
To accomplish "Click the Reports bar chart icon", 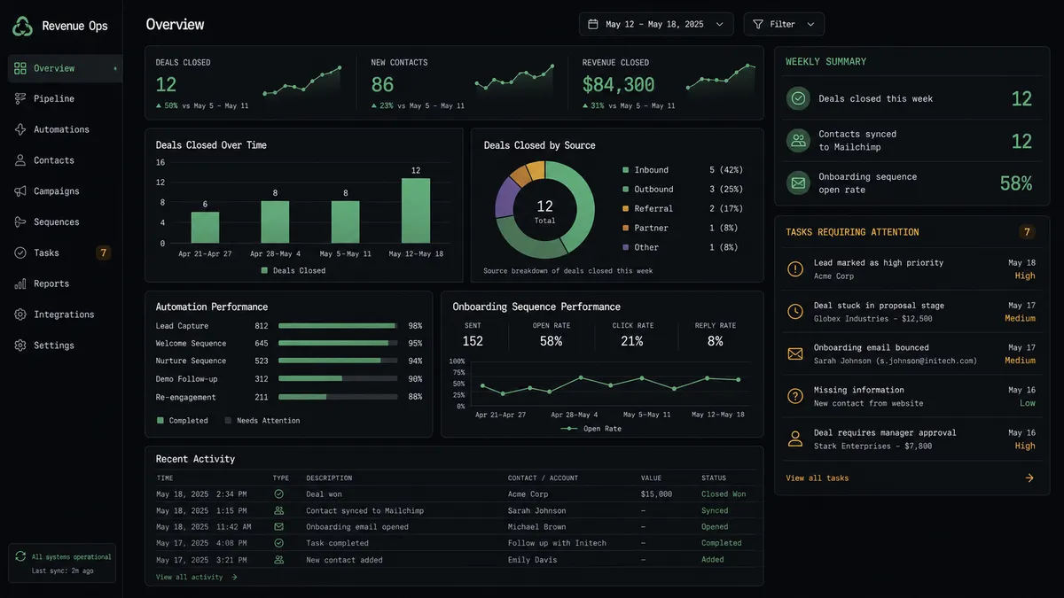I will click(x=20, y=283).
